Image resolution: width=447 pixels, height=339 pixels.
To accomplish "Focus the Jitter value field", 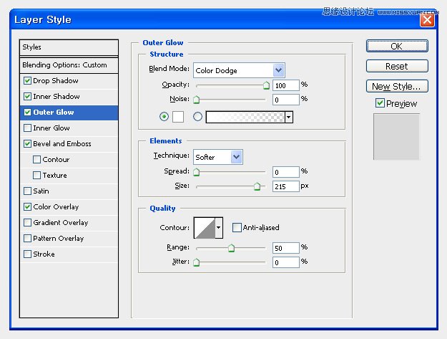I will 286,262.
